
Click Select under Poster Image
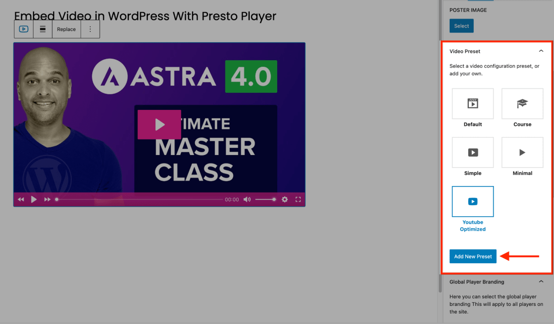pyautogui.click(x=461, y=26)
